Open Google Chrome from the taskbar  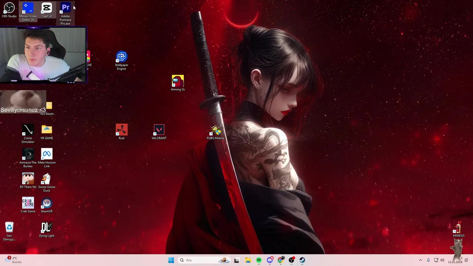(281, 260)
